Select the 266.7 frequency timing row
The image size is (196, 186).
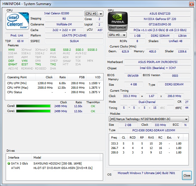coord(148,148)
